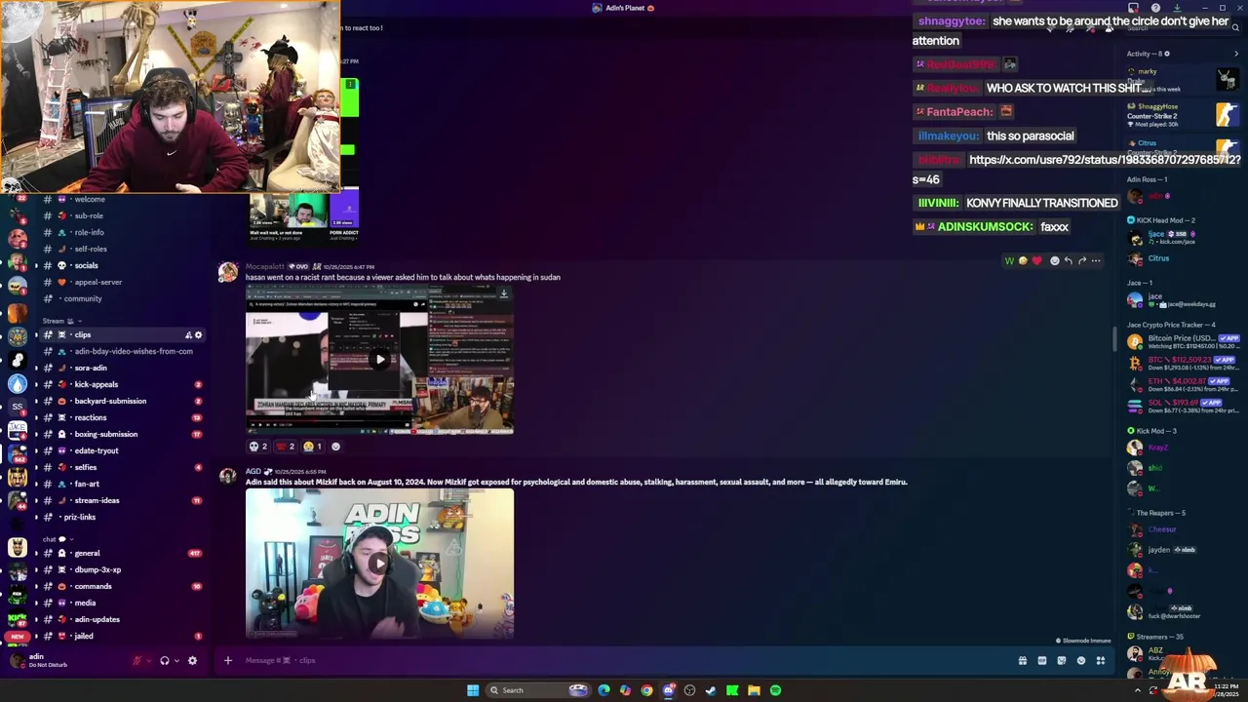Click the Discord update download icon

[1178, 8]
